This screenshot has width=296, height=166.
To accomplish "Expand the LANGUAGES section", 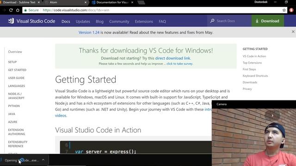I will (x=17, y=86).
